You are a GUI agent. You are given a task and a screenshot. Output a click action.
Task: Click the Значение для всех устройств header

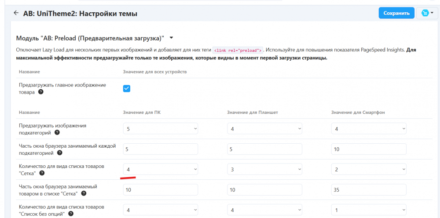click(x=155, y=72)
